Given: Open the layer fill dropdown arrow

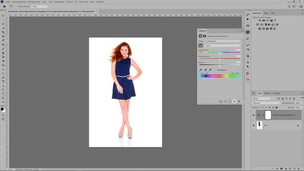Looking at the screenshot, I should click(302, 107).
